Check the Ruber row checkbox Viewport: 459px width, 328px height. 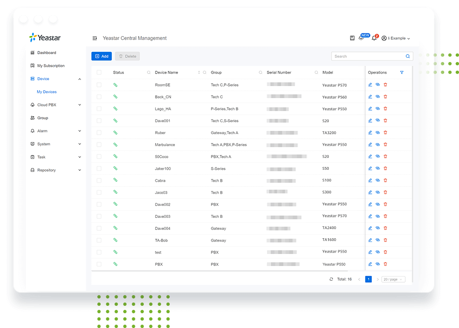(99, 133)
